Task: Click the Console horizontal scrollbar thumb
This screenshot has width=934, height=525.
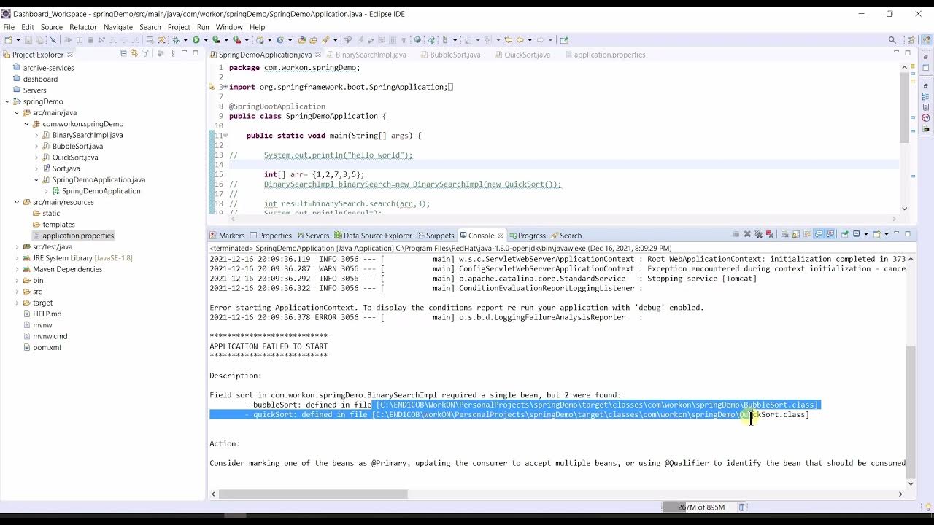Action: (x=313, y=494)
